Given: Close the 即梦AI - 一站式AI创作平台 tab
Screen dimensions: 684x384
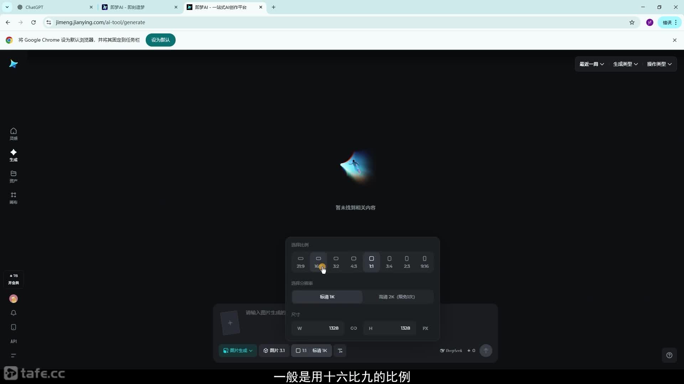Looking at the screenshot, I should (261, 7).
